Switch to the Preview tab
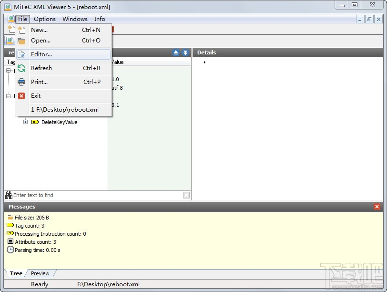 (41, 273)
